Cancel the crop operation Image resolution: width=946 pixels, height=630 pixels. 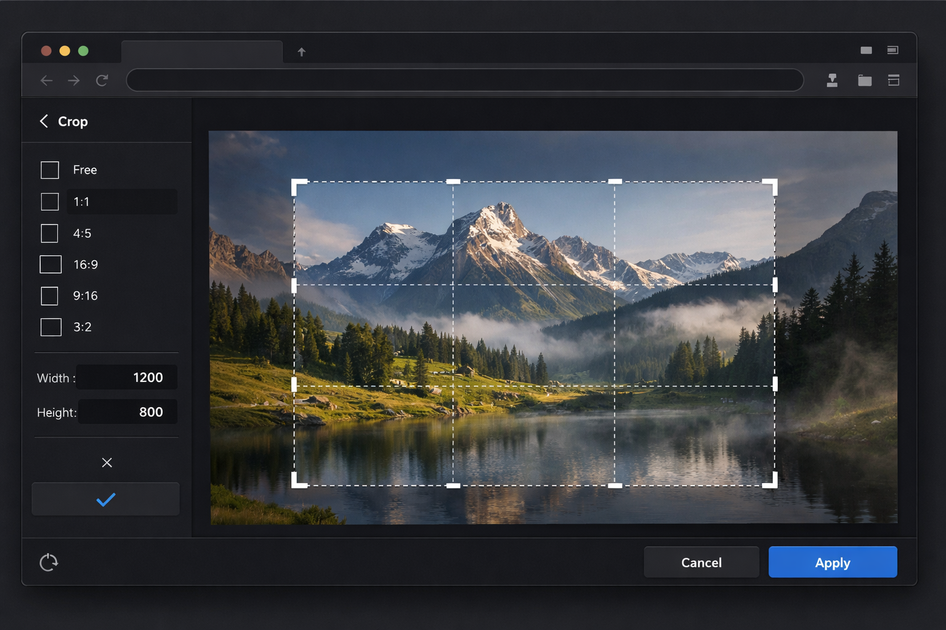click(x=701, y=562)
